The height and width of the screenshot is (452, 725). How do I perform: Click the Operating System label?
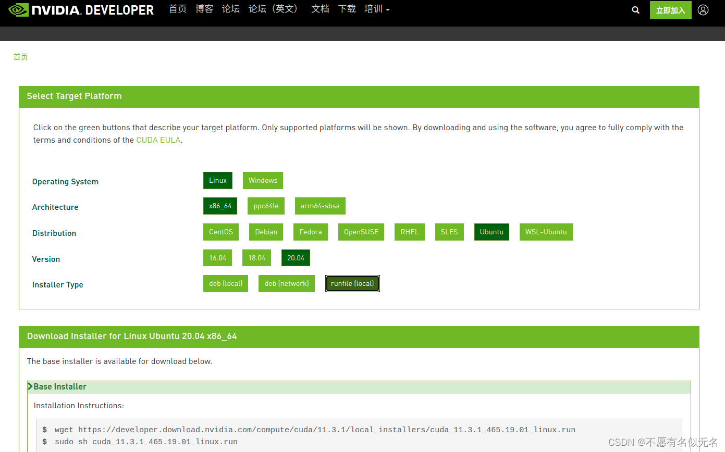pyautogui.click(x=65, y=182)
